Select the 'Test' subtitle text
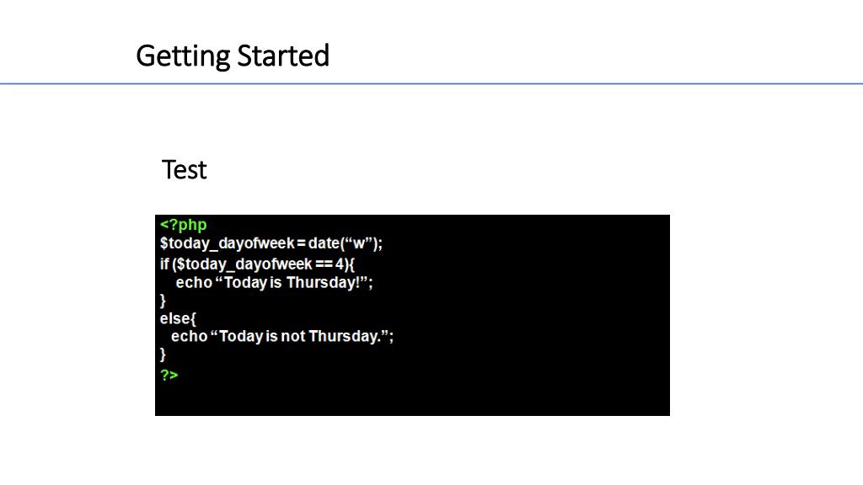Screen dimensions: 863x485 pyautogui.click(x=184, y=170)
